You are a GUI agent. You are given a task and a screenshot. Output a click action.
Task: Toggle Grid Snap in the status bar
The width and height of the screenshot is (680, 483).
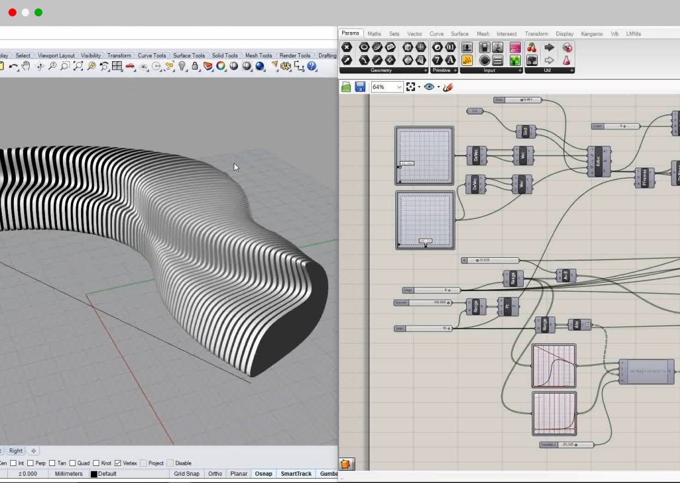[187, 473]
